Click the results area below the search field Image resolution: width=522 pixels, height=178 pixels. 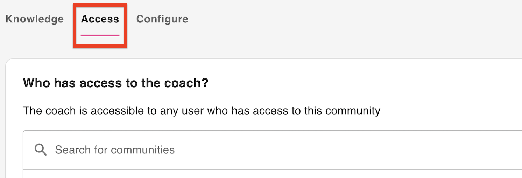coord(245,174)
